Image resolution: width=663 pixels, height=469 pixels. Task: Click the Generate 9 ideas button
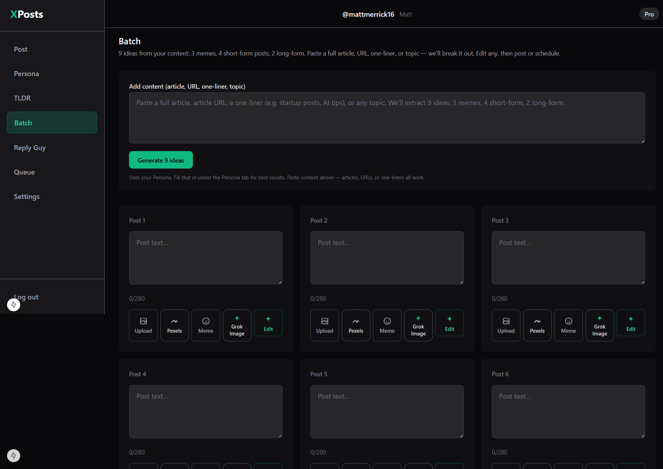click(161, 160)
